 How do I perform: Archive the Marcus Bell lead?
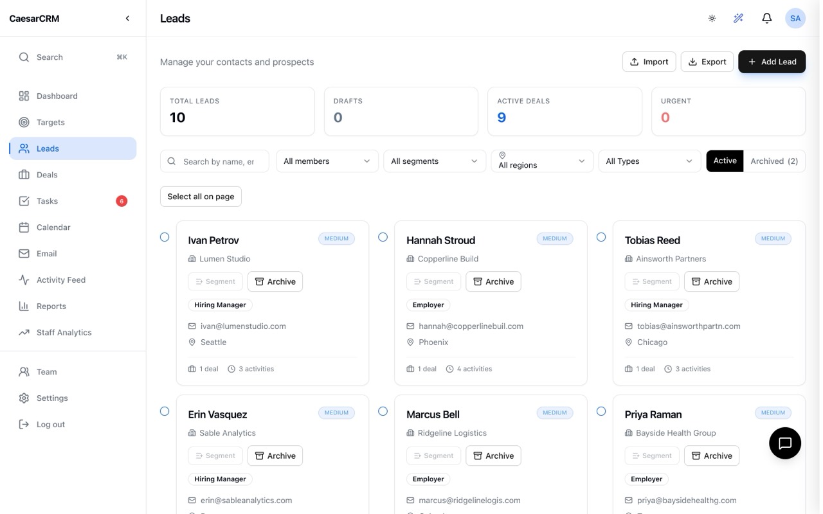(493, 456)
